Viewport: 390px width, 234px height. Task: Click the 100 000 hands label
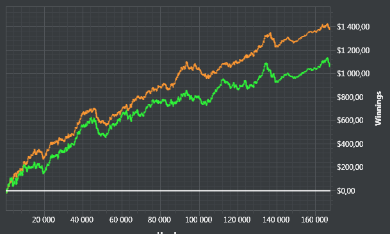point(199,220)
